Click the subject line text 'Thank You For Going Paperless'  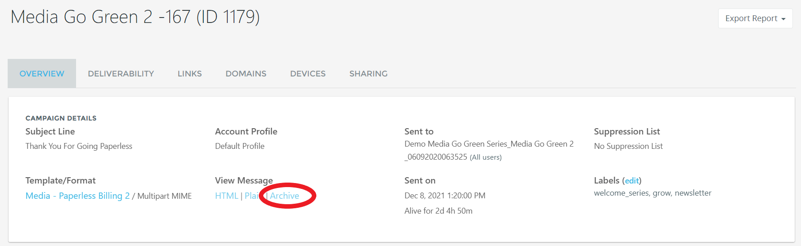(79, 146)
